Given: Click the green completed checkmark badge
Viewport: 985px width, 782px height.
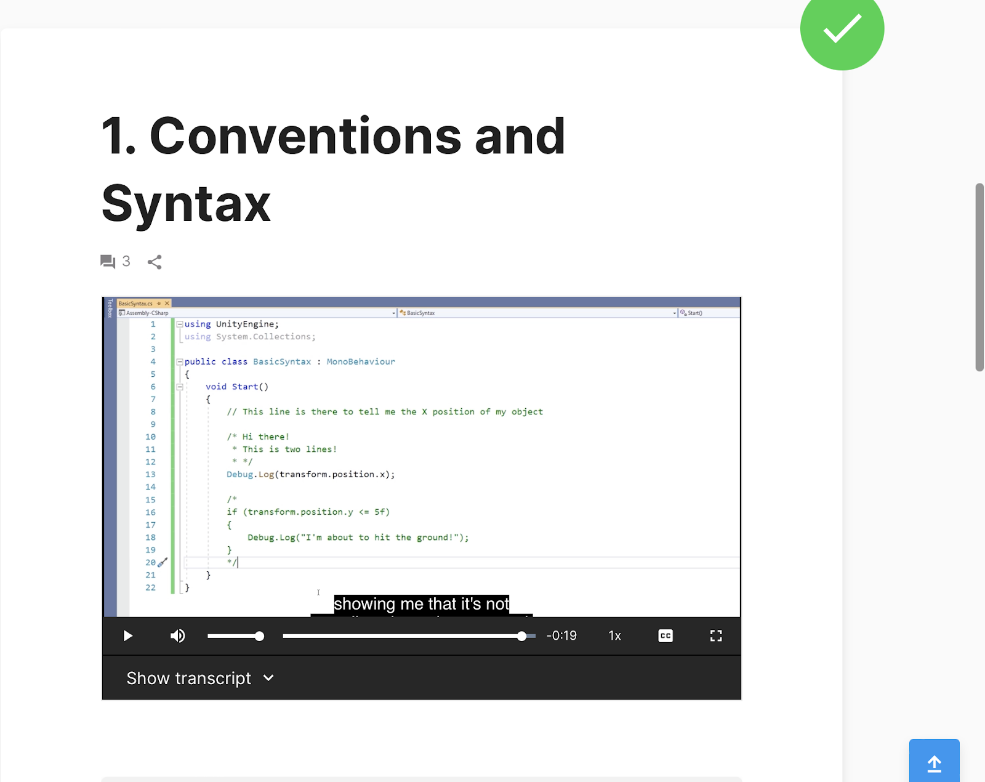Looking at the screenshot, I should 842,29.
